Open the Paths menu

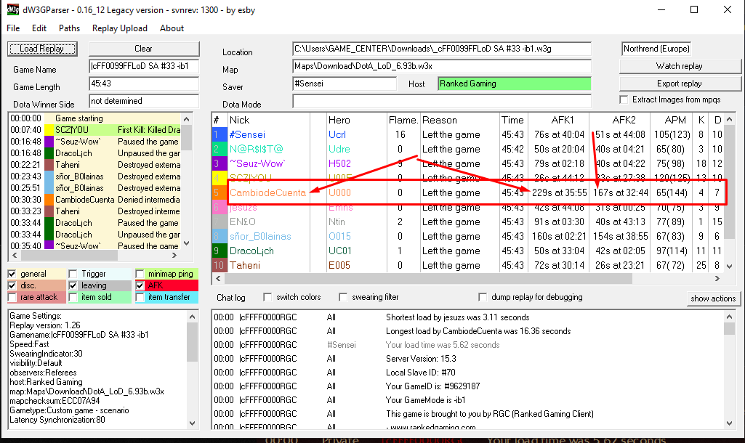tap(69, 28)
